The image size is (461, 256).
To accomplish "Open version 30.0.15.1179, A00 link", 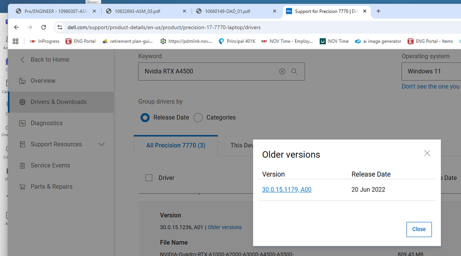I will (287, 189).
